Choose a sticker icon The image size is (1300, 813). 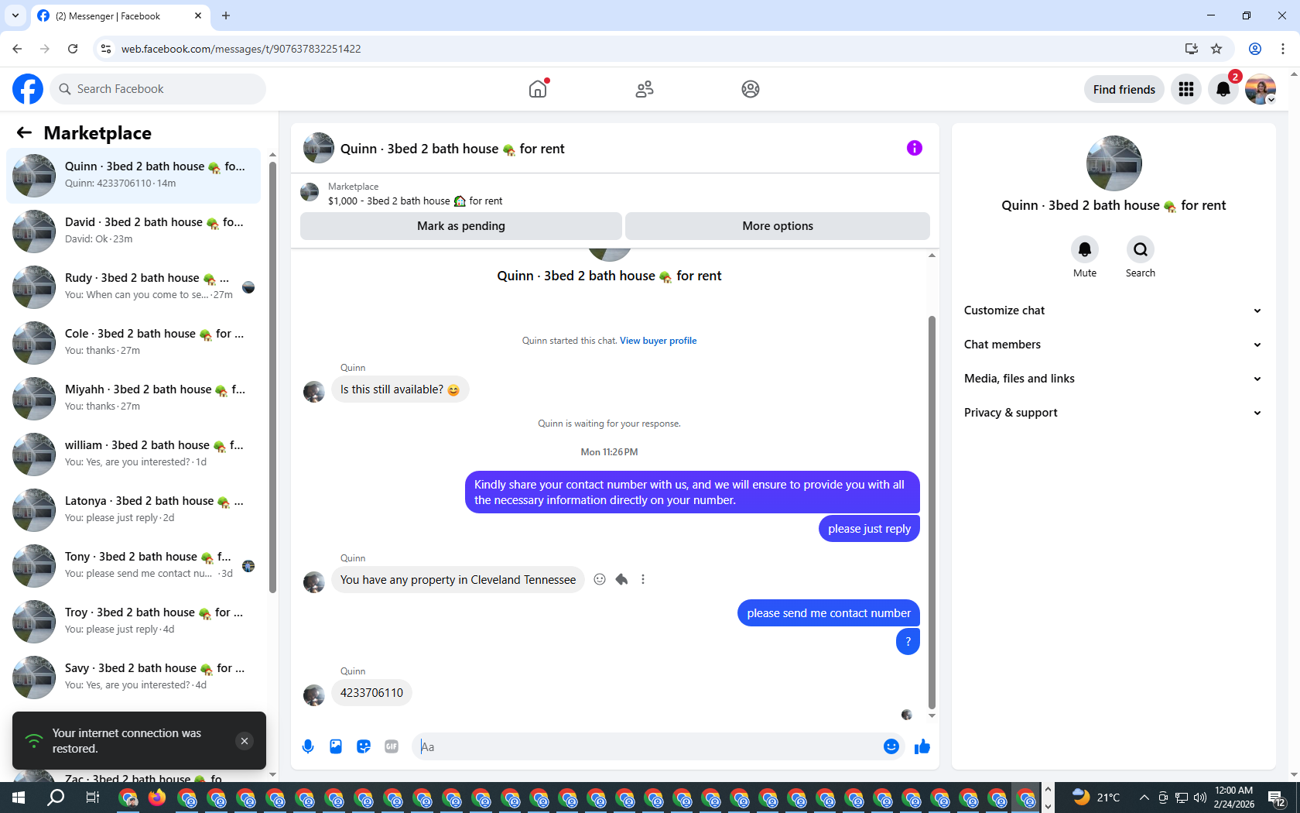pos(364,746)
